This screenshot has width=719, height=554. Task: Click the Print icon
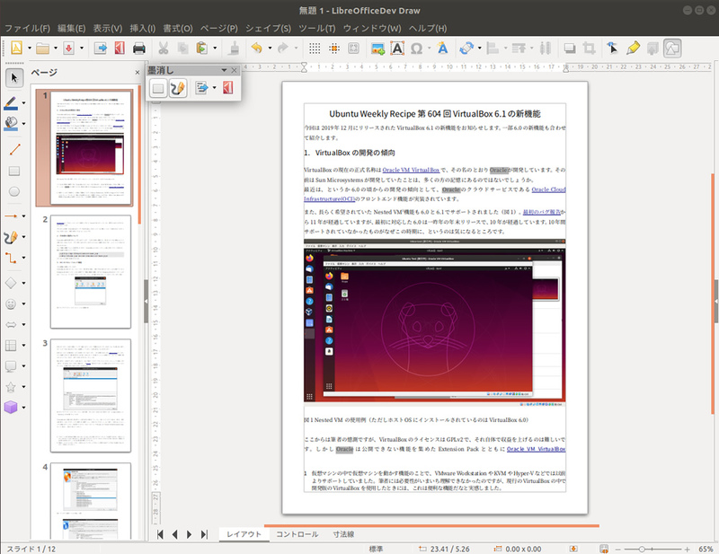point(139,48)
